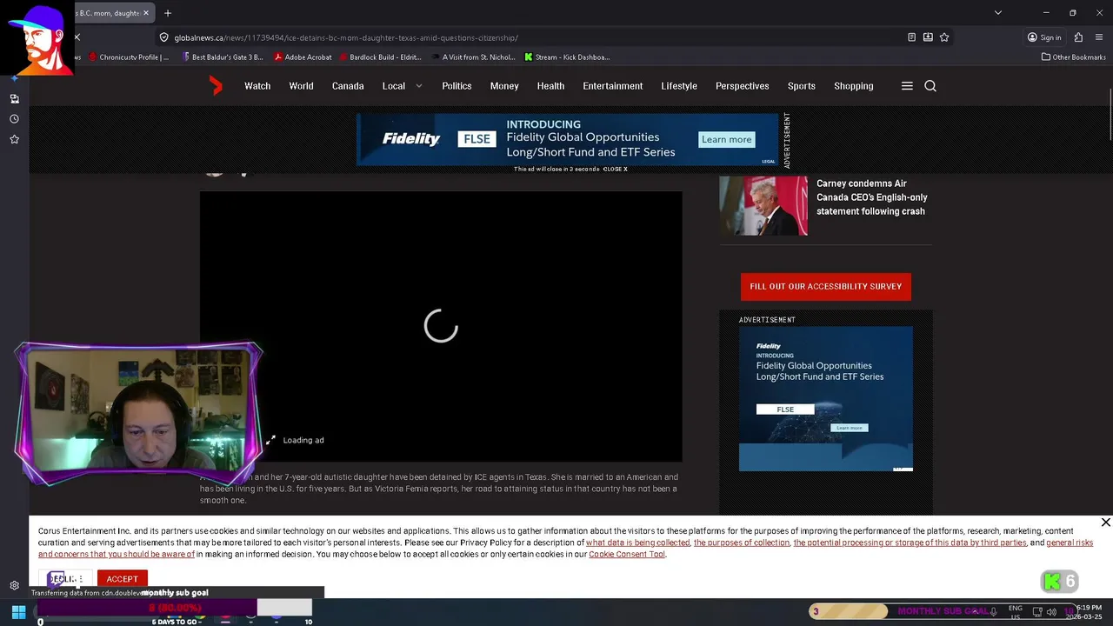This screenshot has height=626, width=1113.
Task: Expand the Local menu chevron
Action: pyautogui.click(x=419, y=86)
